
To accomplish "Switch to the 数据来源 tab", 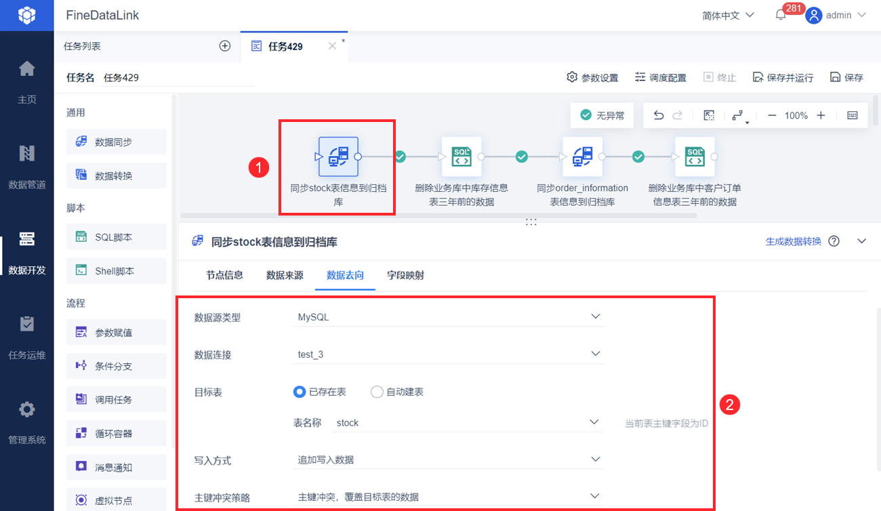I will [285, 275].
